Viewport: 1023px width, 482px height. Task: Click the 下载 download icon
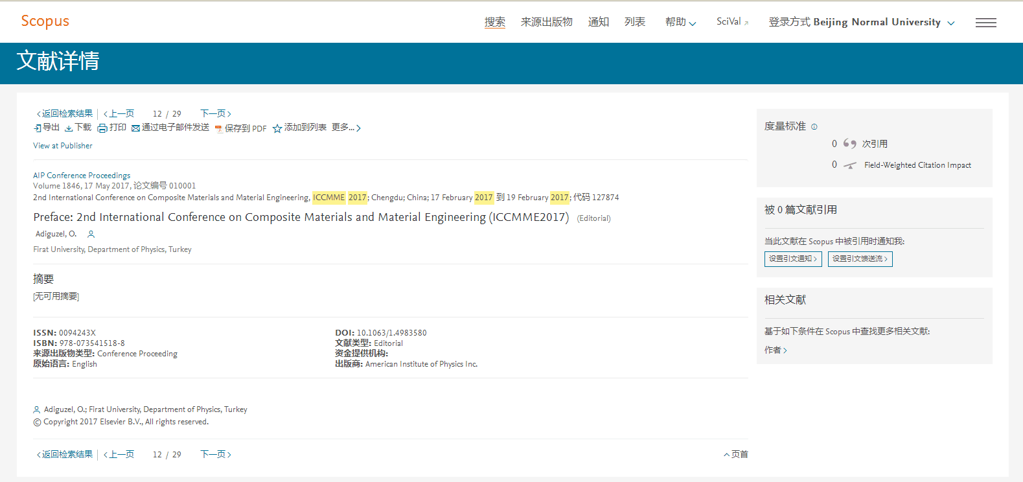[x=69, y=128]
